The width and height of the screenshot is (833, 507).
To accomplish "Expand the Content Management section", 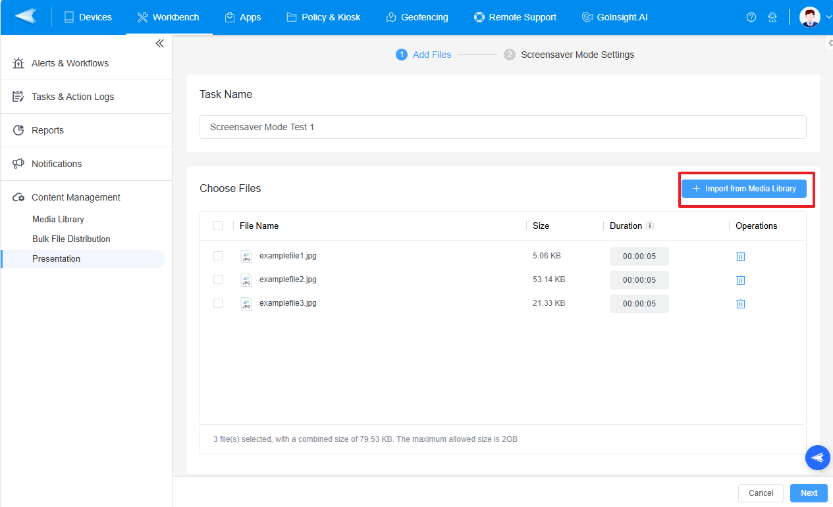I will click(x=76, y=197).
